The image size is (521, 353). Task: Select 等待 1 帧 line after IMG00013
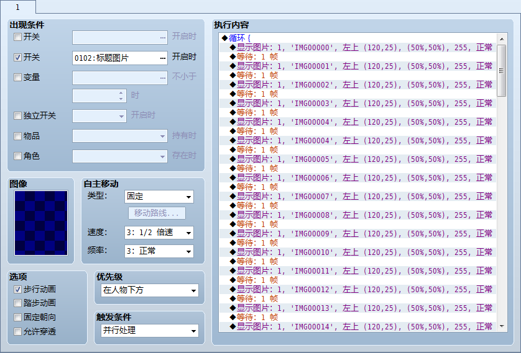coord(358,317)
